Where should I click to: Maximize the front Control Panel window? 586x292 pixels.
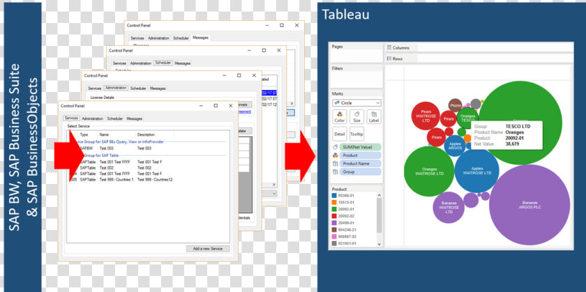click(216, 106)
